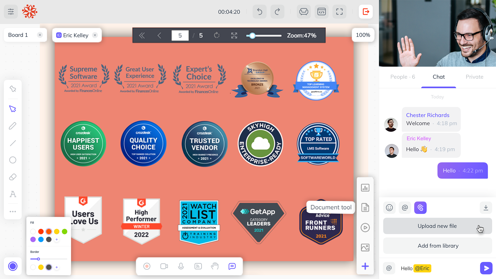
Task: Jump to the first page with double chevron
Action: (142, 35)
